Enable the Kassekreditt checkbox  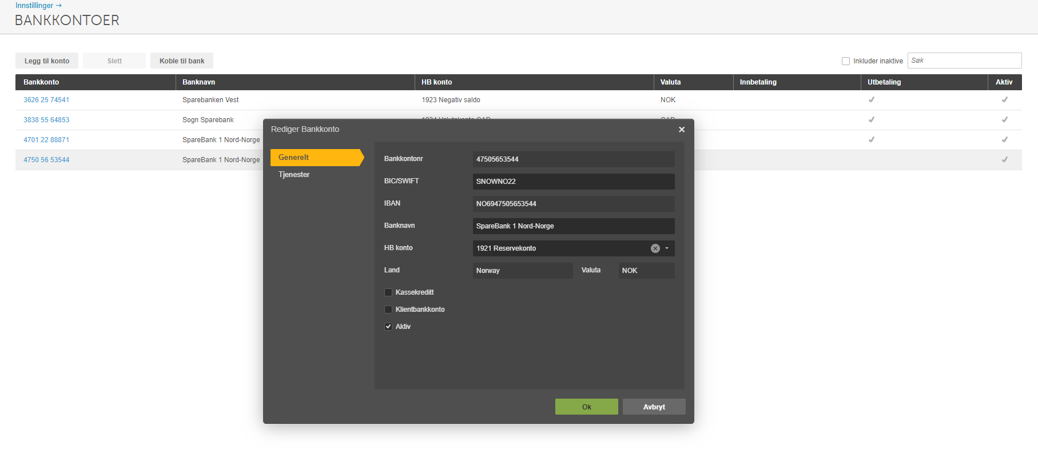pyautogui.click(x=388, y=292)
